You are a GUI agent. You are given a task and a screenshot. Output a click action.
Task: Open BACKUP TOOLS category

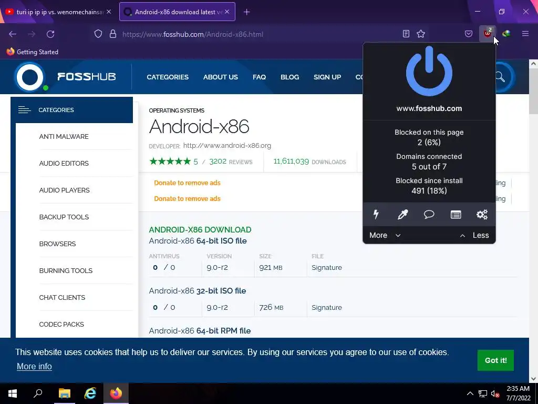[x=64, y=217]
